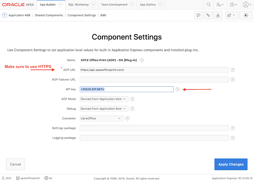This screenshot has height=182, width=254.
Task: Open the Debug dropdown list
Action: point(104,108)
